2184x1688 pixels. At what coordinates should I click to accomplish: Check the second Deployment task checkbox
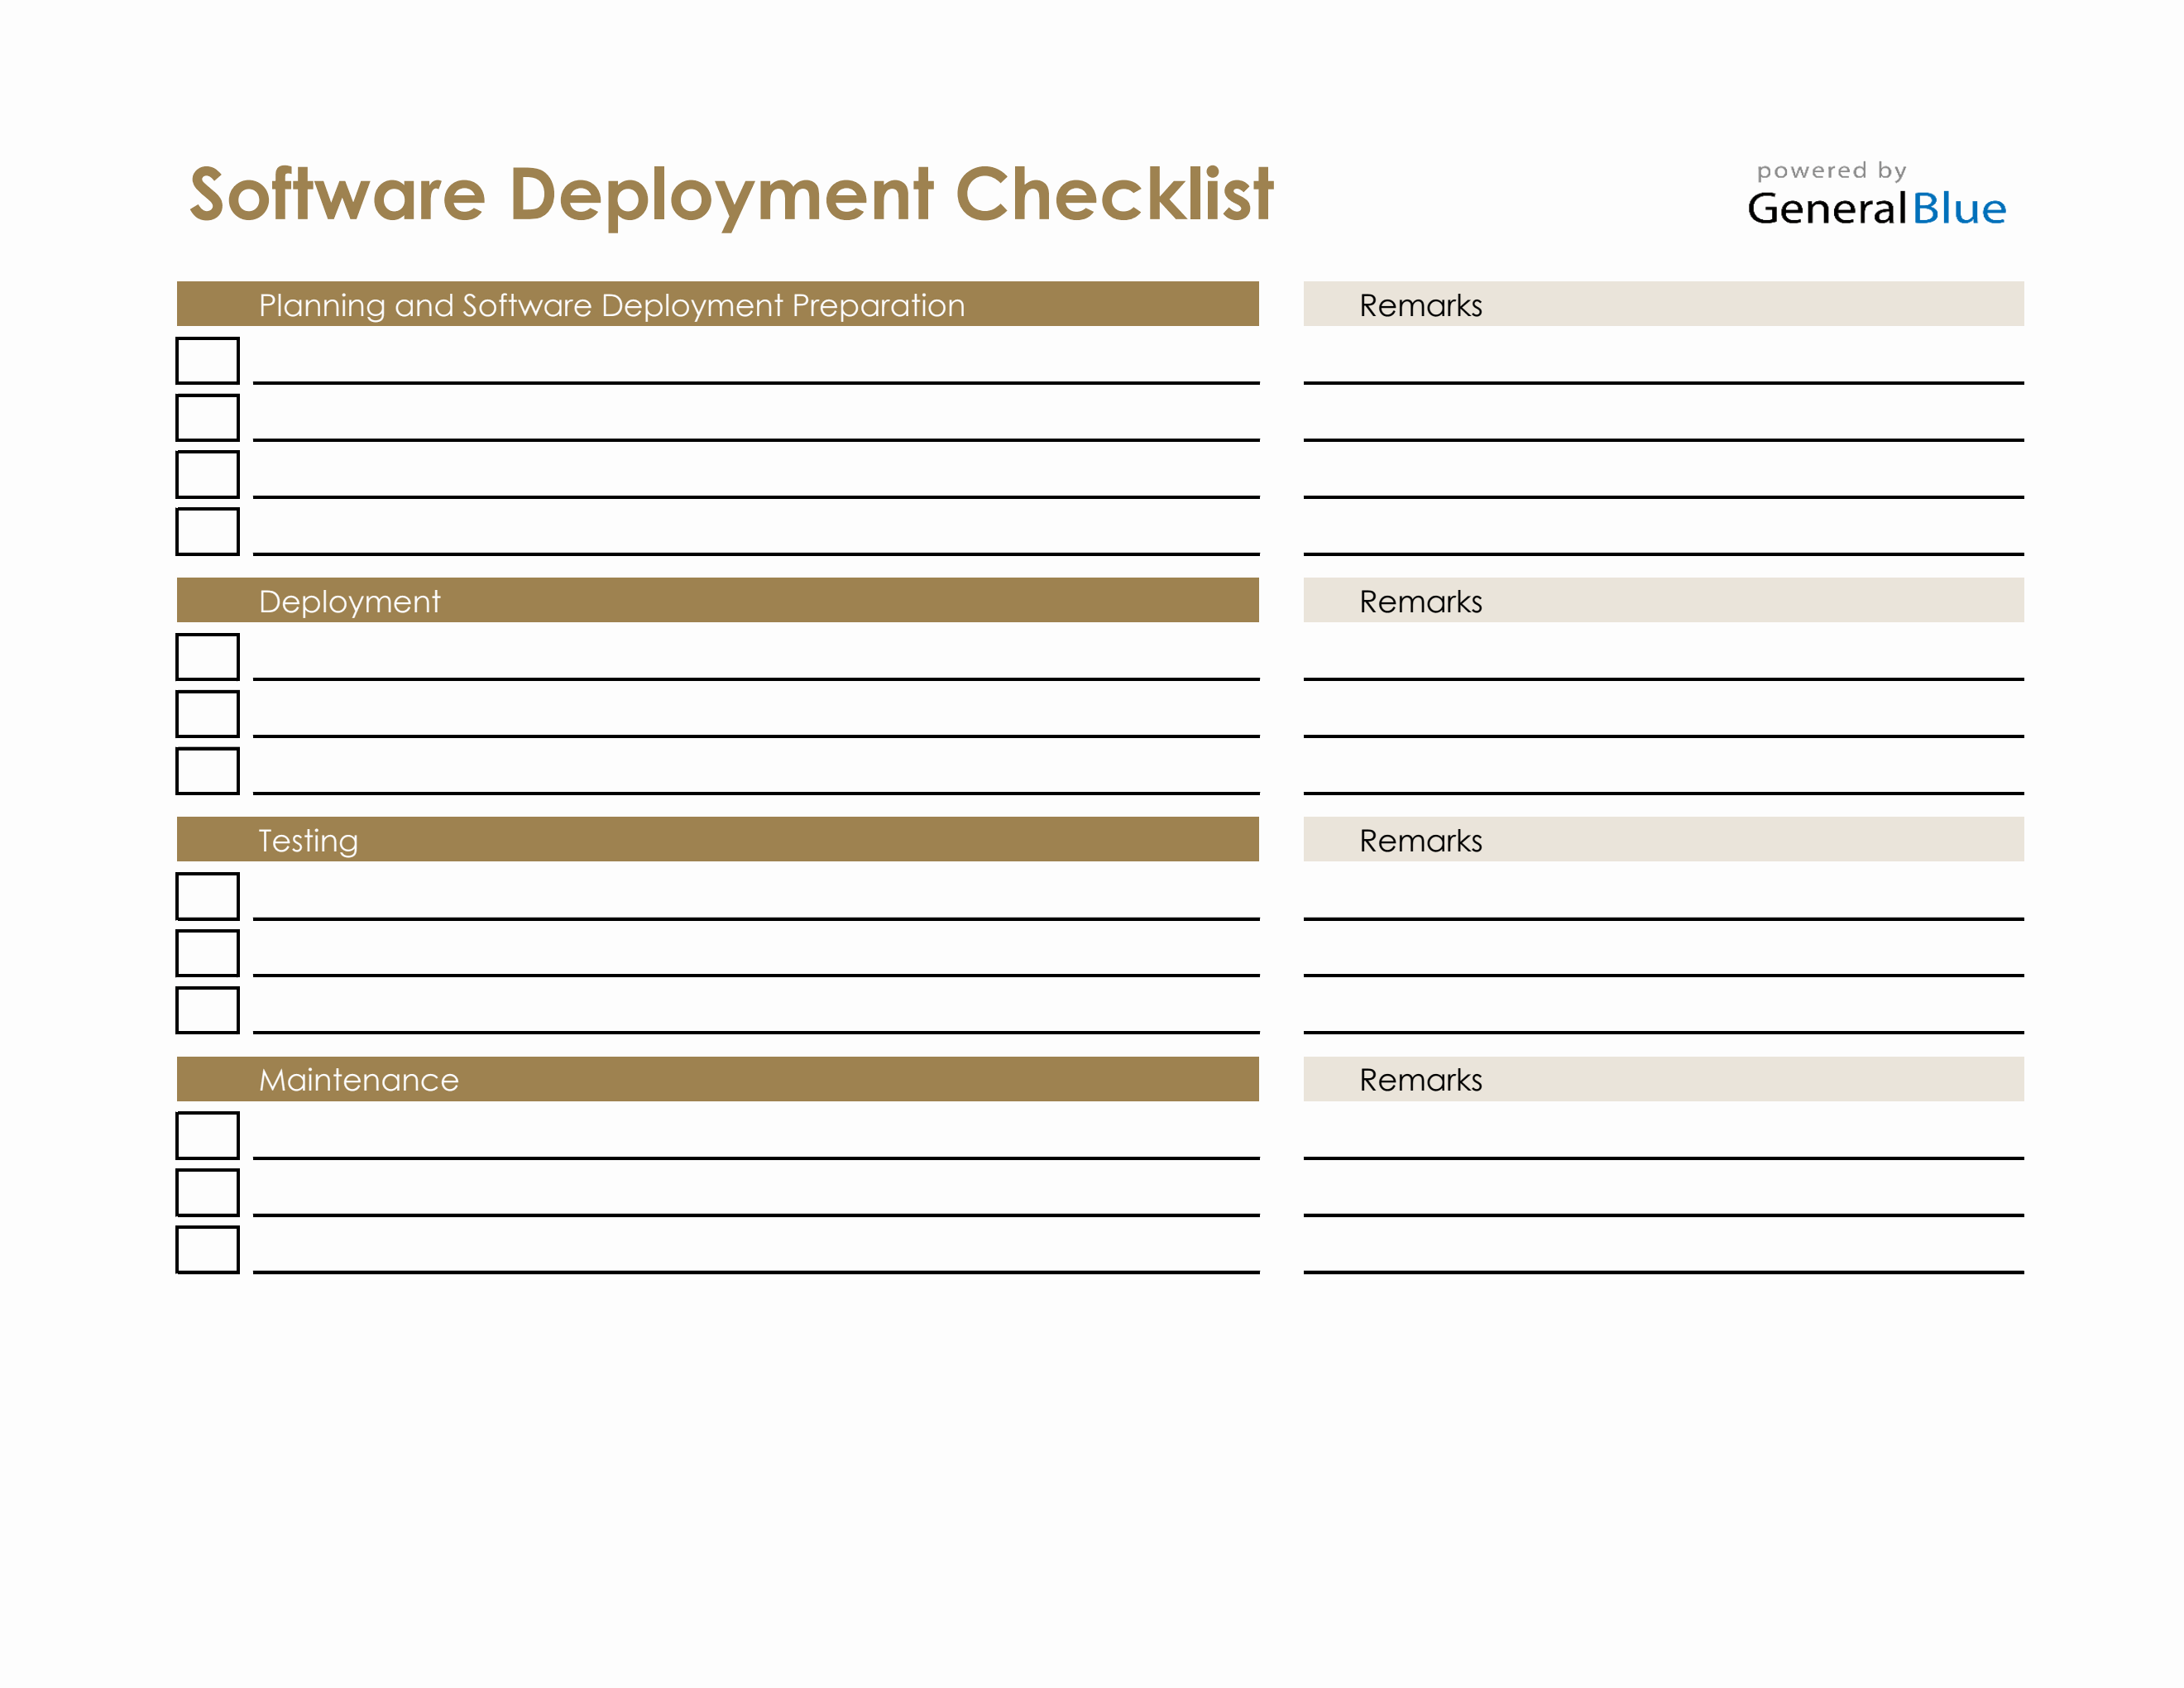click(207, 715)
